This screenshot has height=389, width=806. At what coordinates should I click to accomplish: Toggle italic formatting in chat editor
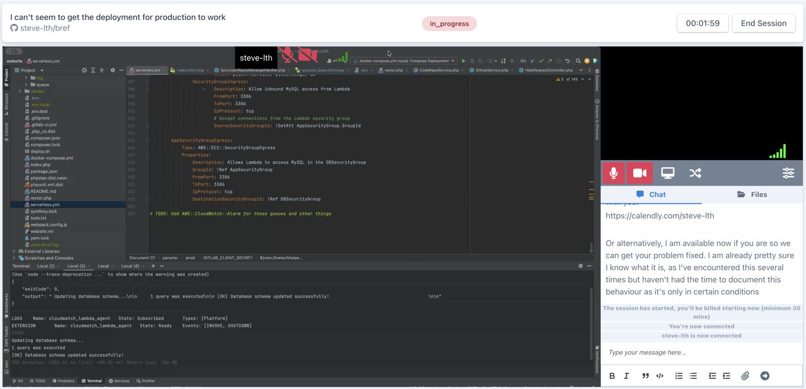(x=626, y=376)
